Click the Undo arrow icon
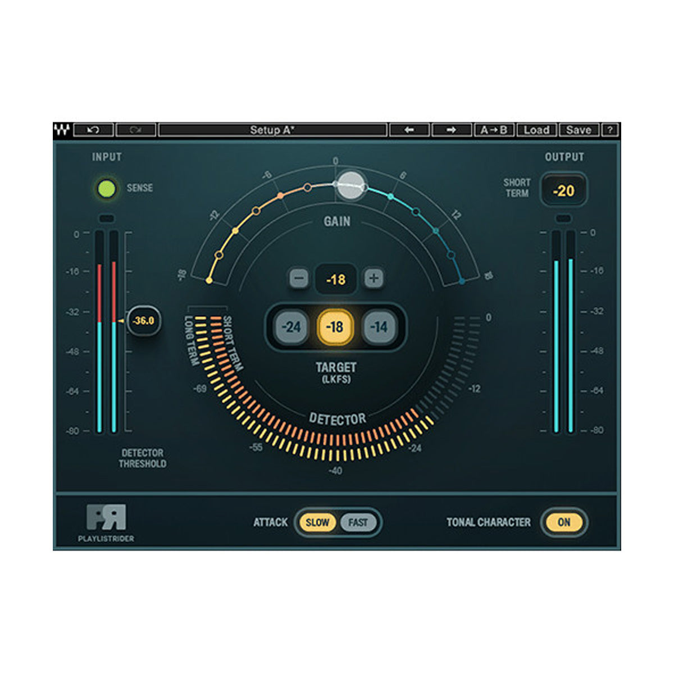674x674 pixels. tap(94, 130)
